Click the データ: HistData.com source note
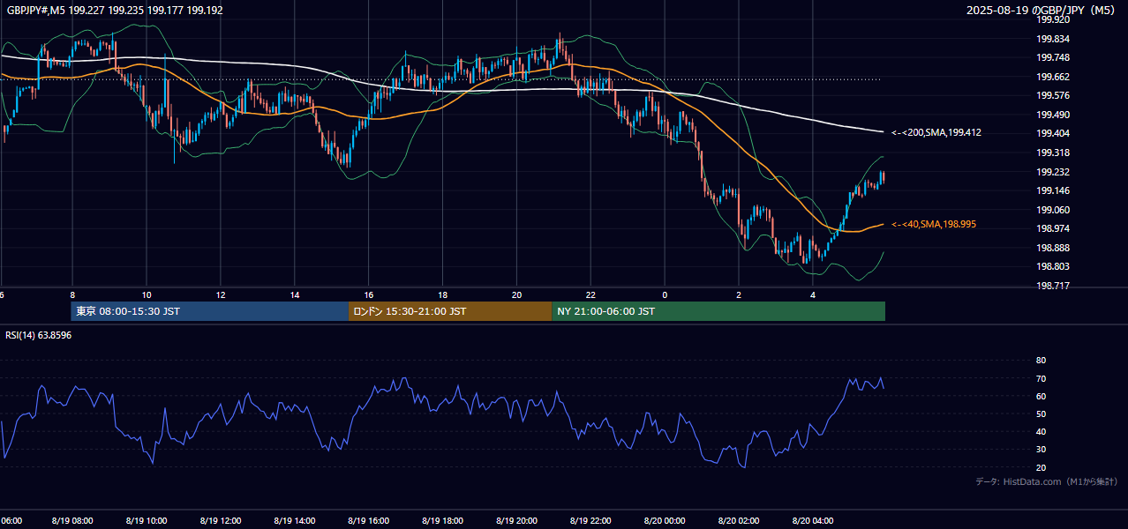Image resolution: width=1128 pixels, height=529 pixels. 1046,481
